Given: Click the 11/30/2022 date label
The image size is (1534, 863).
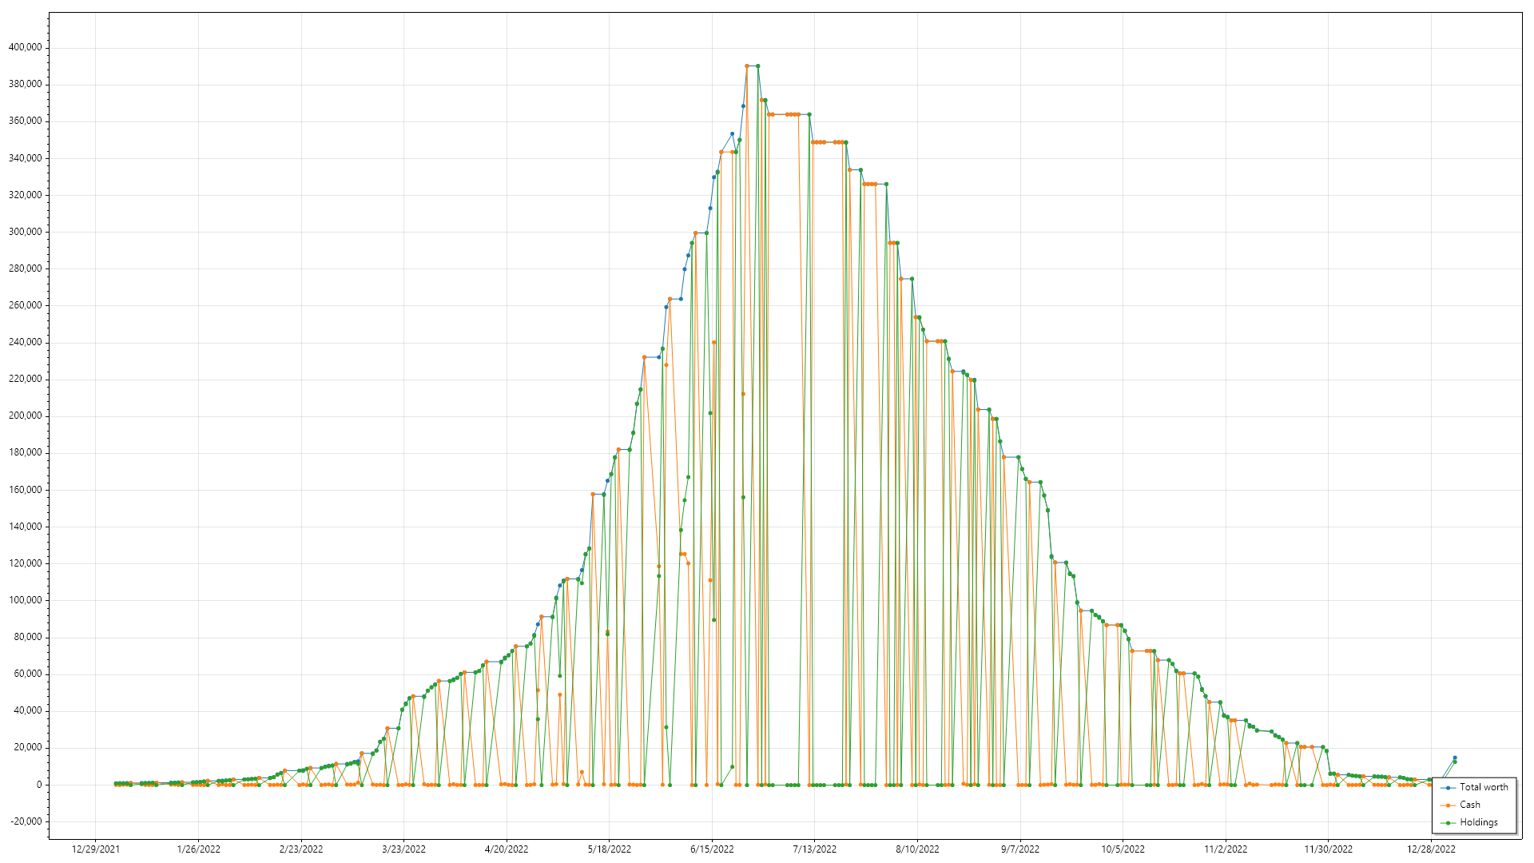Looking at the screenshot, I should [x=1329, y=849].
